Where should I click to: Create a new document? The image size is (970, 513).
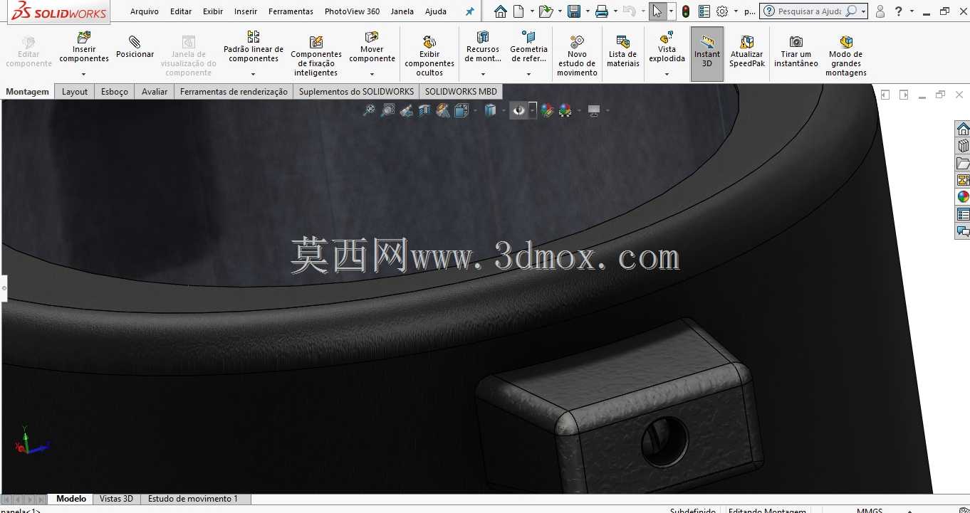pos(518,11)
